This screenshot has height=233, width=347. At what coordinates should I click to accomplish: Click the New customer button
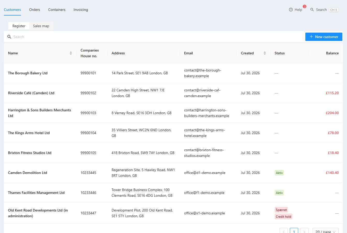[x=324, y=37]
